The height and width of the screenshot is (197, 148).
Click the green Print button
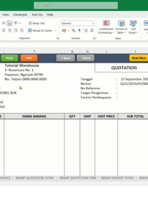[x=10, y=58]
